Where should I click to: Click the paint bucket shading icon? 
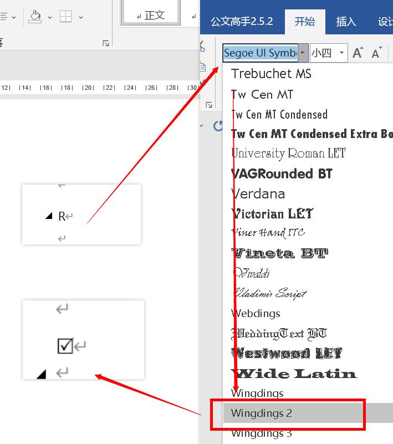pyautogui.click(x=35, y=17)
